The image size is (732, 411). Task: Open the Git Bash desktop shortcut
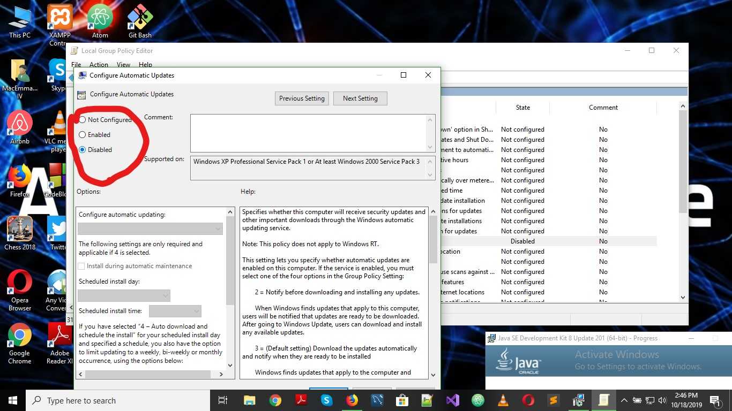click(140, 21)
